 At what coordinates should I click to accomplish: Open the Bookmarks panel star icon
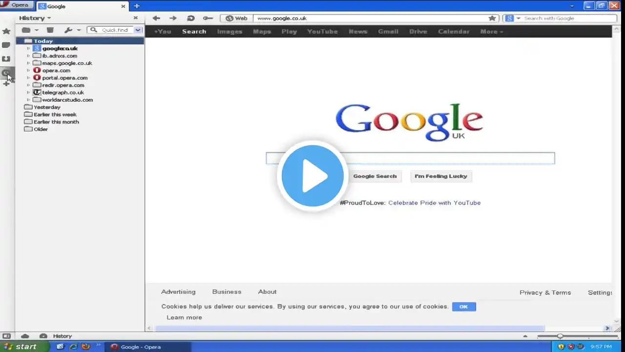(6, 31)
